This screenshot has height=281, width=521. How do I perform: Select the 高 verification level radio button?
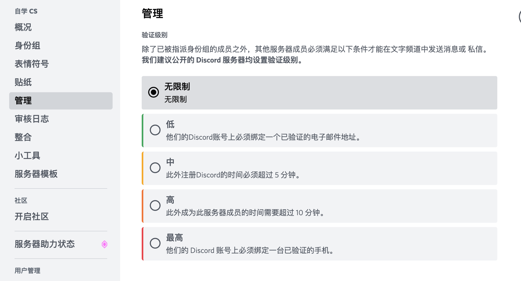tap(155, 205)
